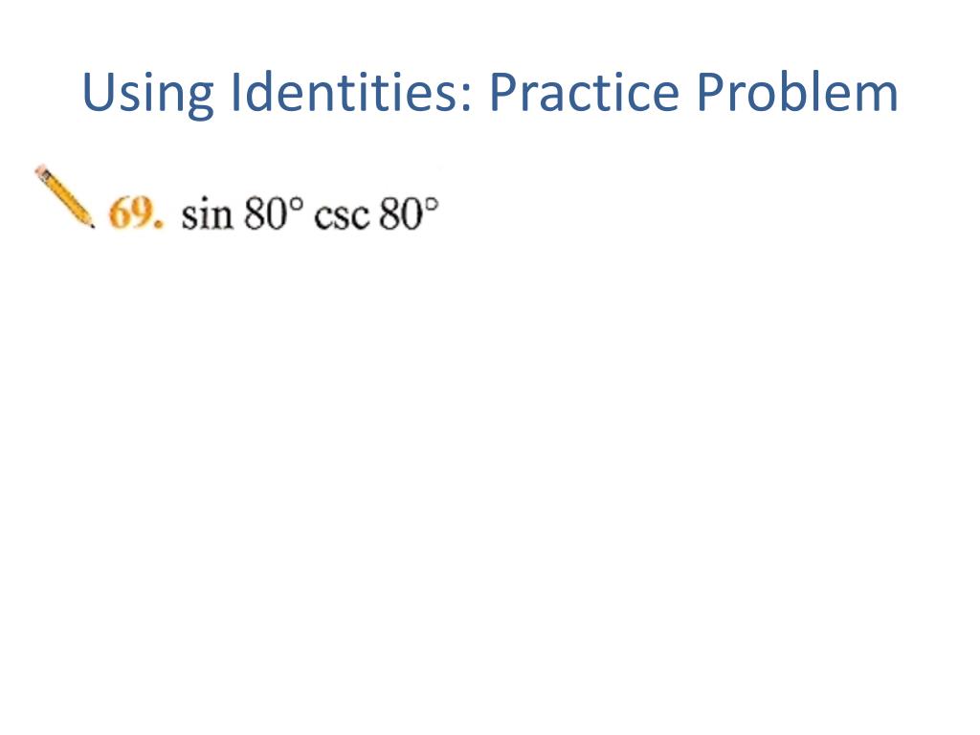Click the digit 9 in problem number

click(x=142, y=213)
